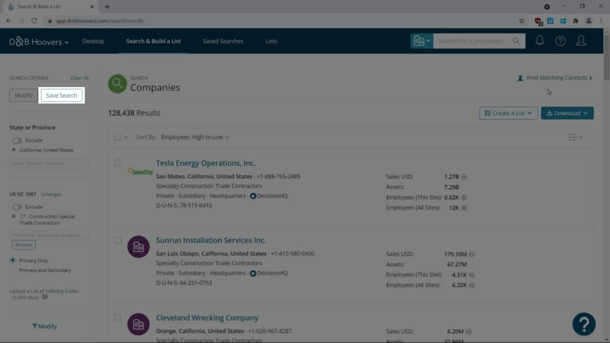Open the results list view options dropdown
The image size is (610, 343).
[576, 137]
